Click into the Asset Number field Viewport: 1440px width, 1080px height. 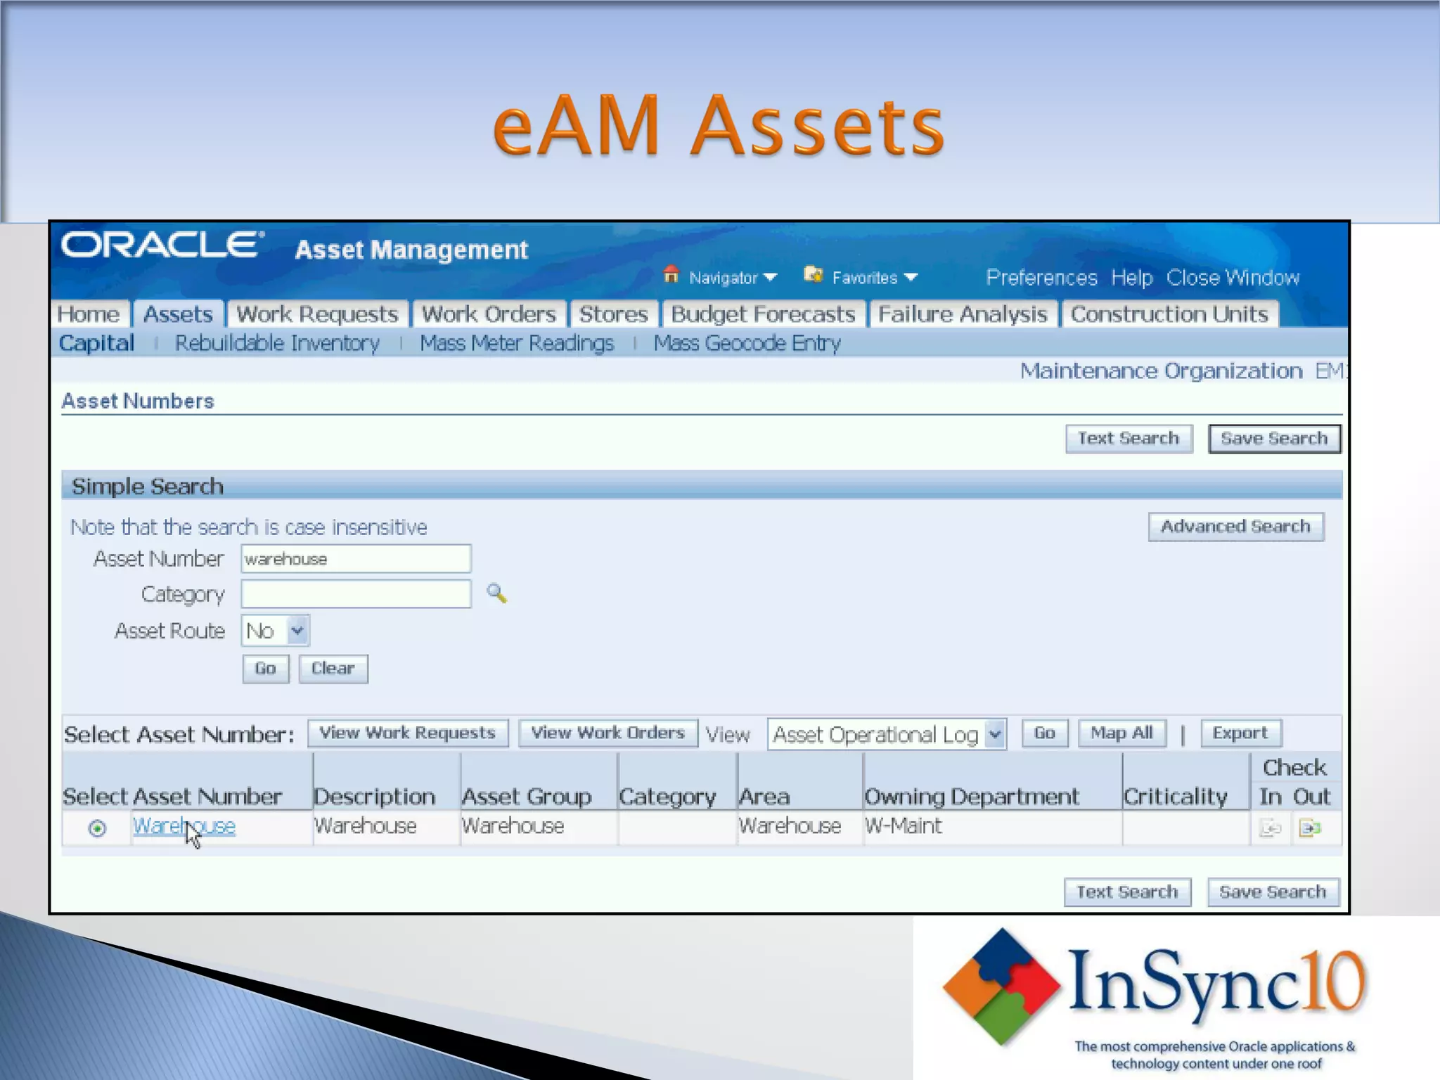(356, 559)
